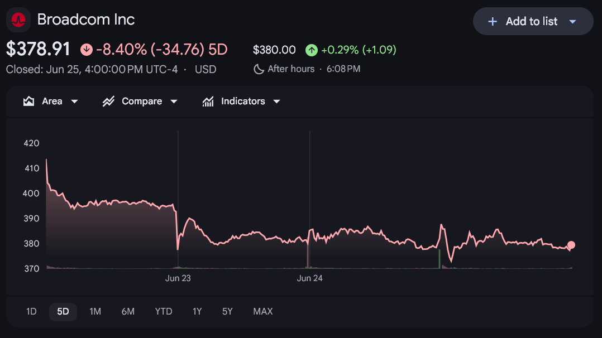The height and width of the screenshot is (338, 602).
Task: Switch to the 1D range tab
Action: [x=31, y=312]
